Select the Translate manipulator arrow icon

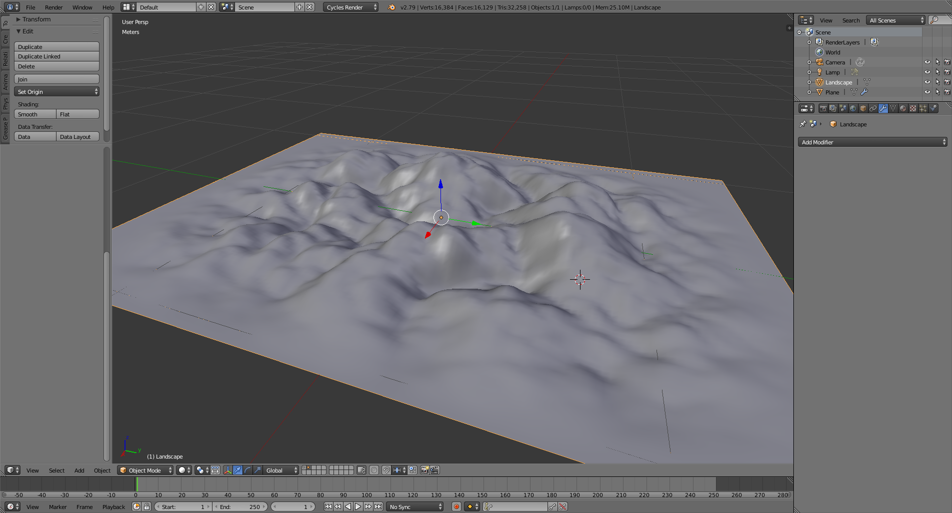pos(238,470)
